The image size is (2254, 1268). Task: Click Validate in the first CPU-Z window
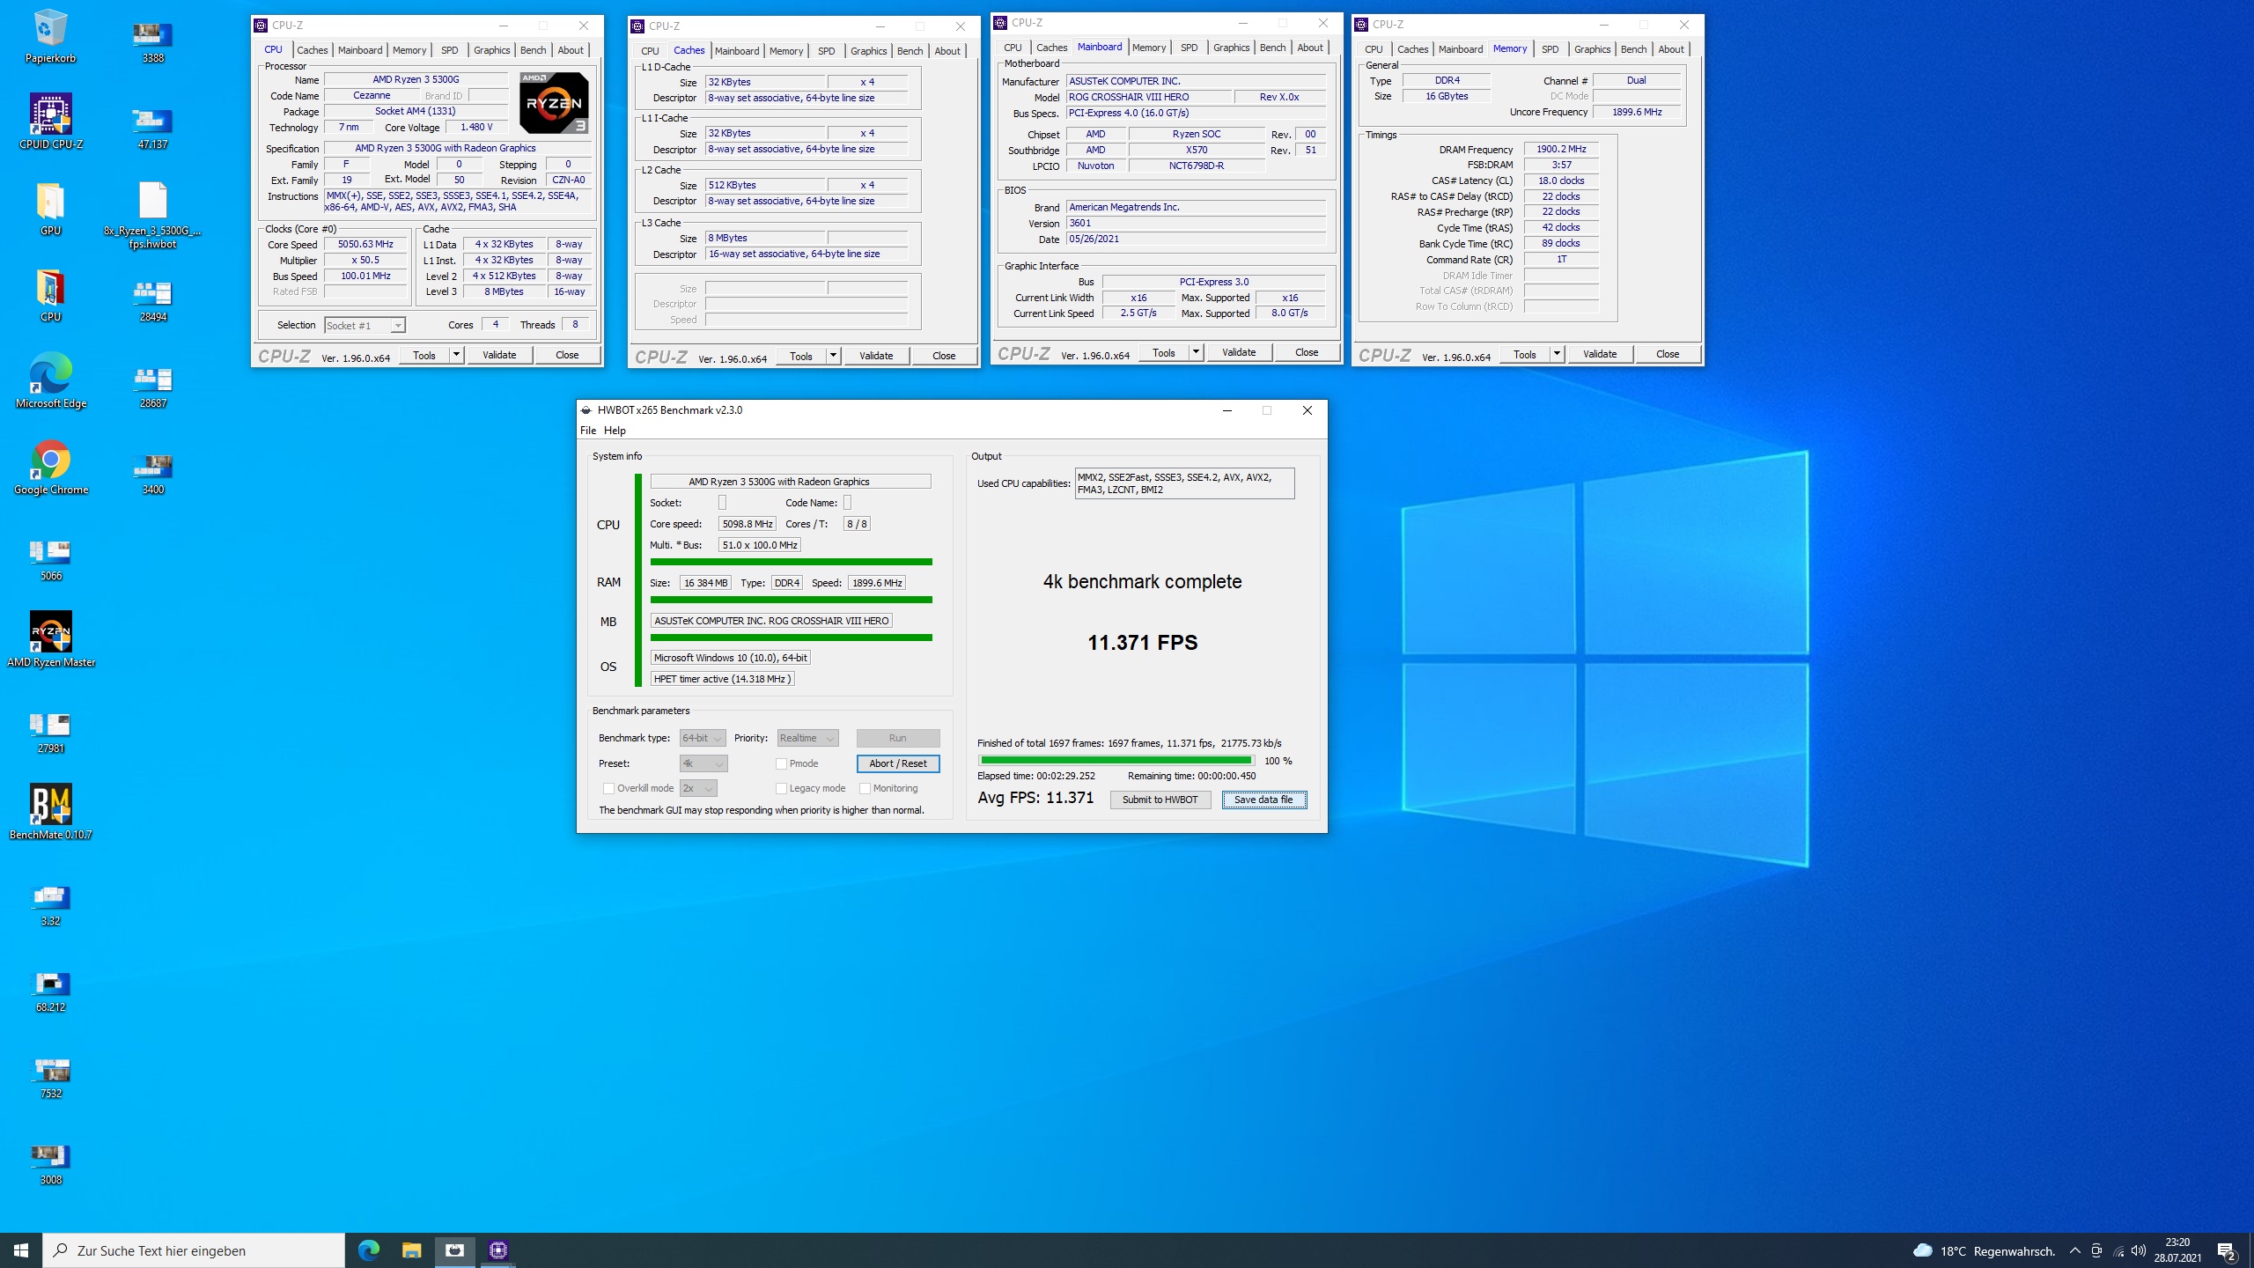click(499, 355)
